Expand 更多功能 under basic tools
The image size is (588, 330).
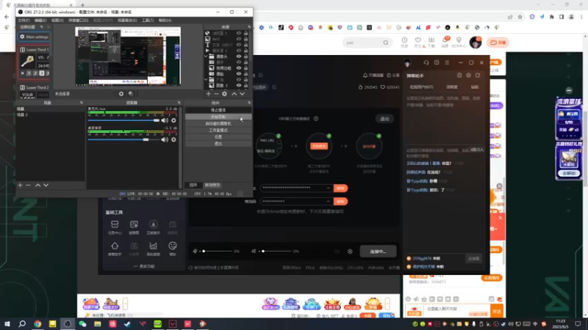tap(144, 266)
